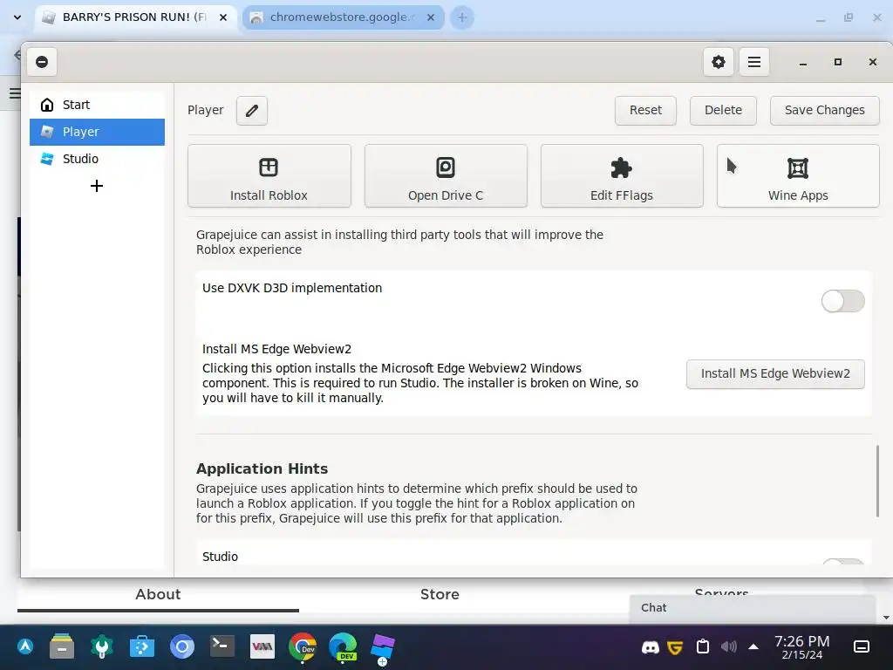Close the BARRY'S PRISON RUN tab
Image resolution: width=893 pixels, height=670 pixels.
tap(223, 17)
